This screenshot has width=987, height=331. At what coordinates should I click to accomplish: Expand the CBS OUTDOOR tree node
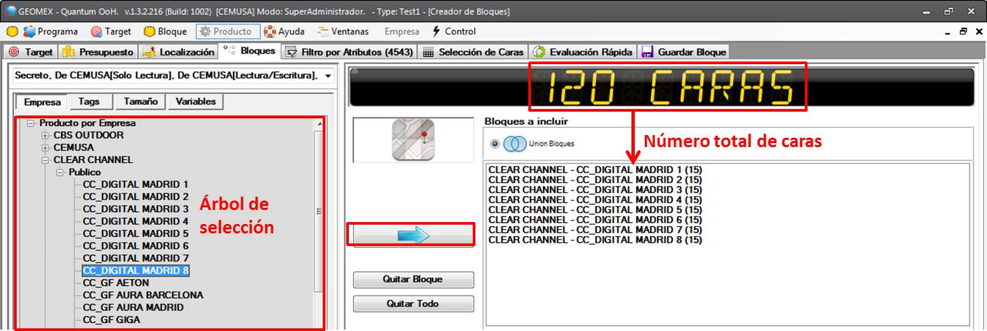pyautogui.click(x=46, y=136)
